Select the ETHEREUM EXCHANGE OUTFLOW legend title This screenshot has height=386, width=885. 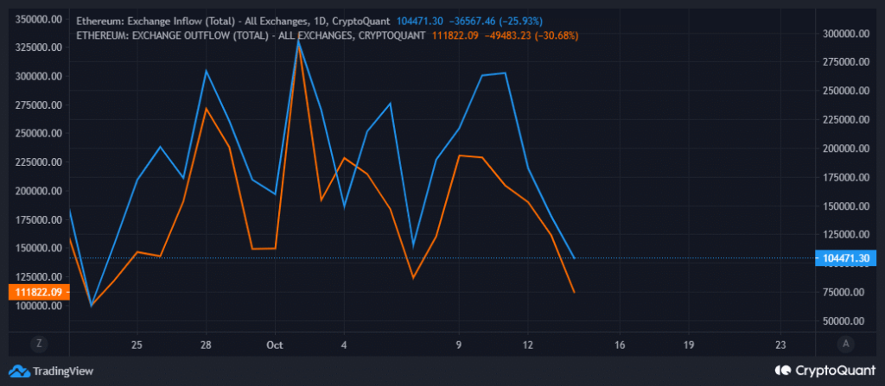pyautogui.click(x=251, y=35)
